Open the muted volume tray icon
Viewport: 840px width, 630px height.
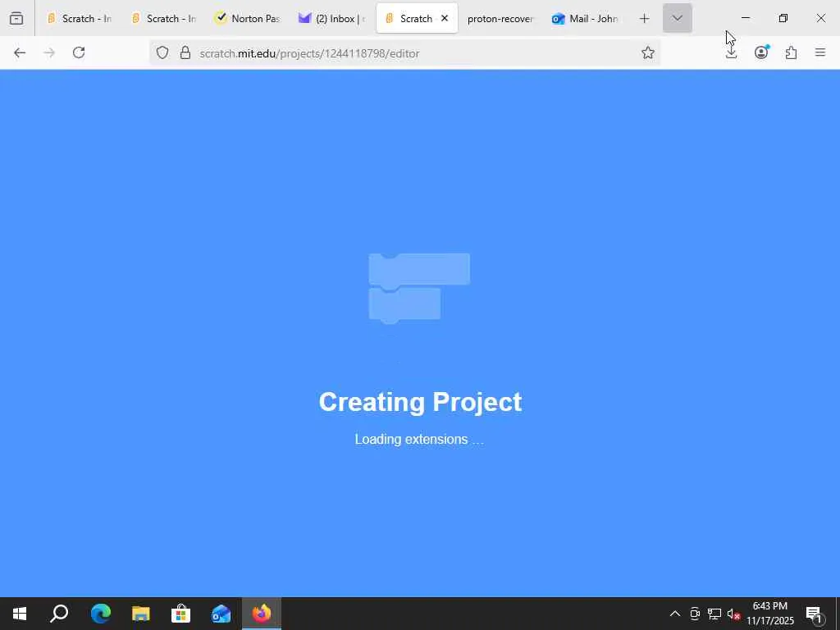coord(733,614)
